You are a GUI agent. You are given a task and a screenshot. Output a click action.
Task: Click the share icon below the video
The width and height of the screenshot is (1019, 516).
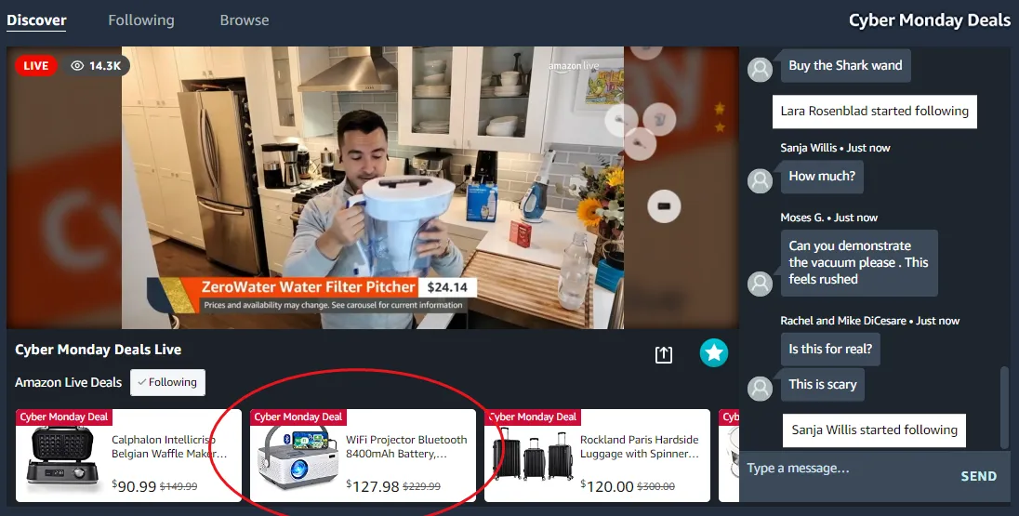(664, 354)
